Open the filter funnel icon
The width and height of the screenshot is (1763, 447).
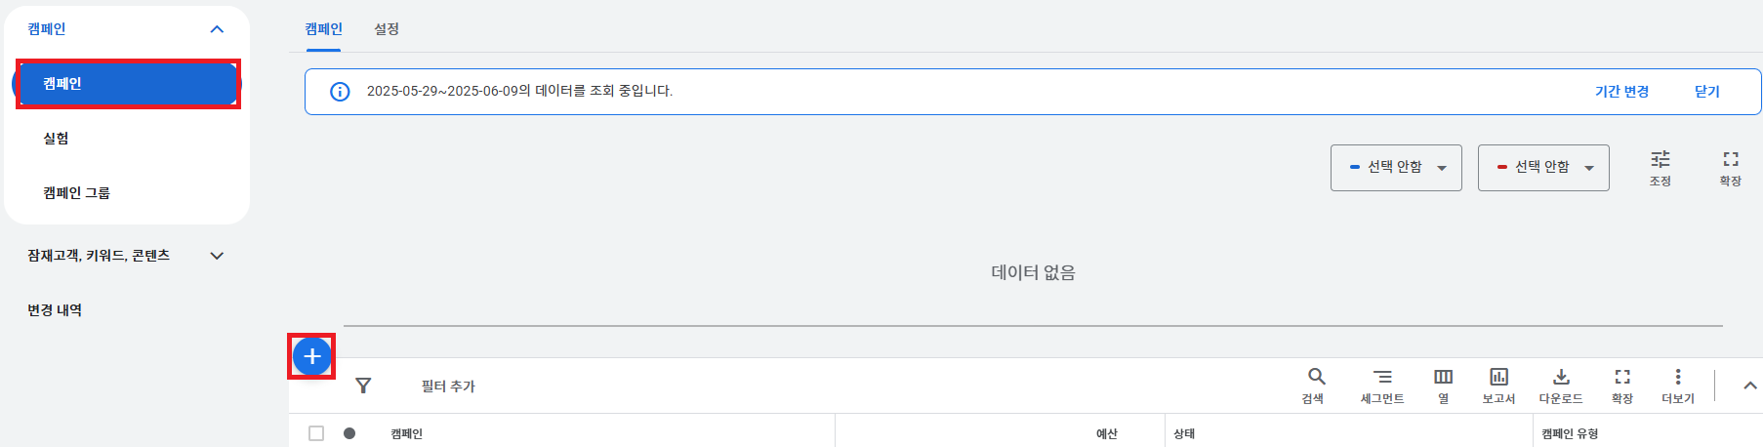[x=363, y=386]
